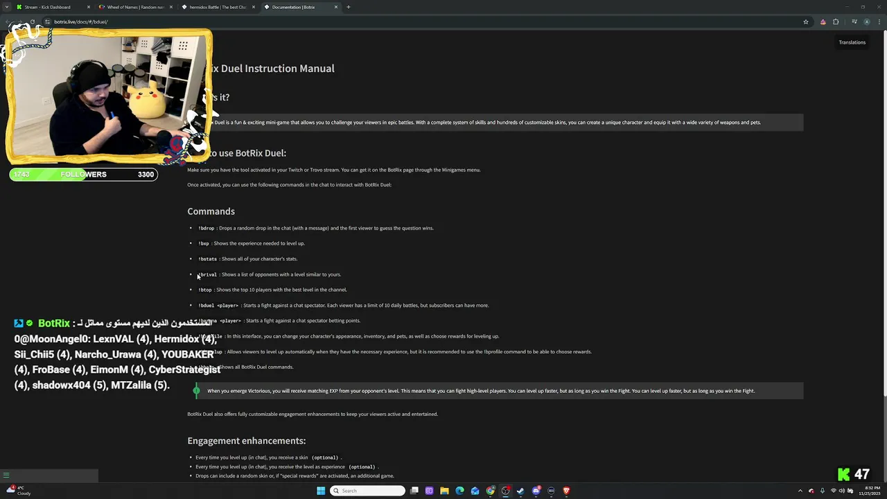Click the !bduel <player> command text

[x=219, y=306]
